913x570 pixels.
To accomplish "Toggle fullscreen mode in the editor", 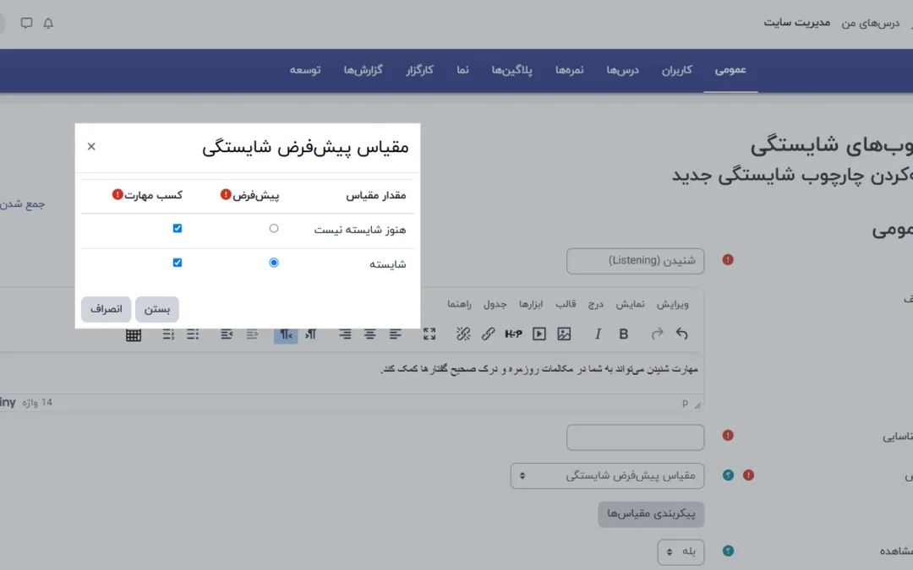I will point(429,334).
